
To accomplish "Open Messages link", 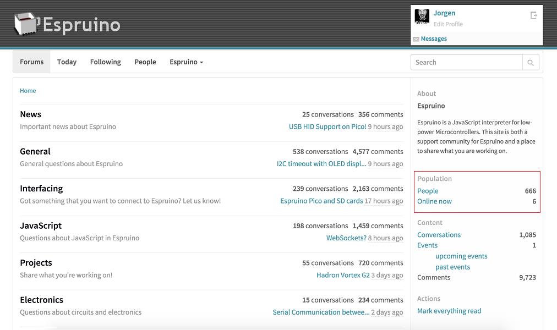I will coord(434,38).
